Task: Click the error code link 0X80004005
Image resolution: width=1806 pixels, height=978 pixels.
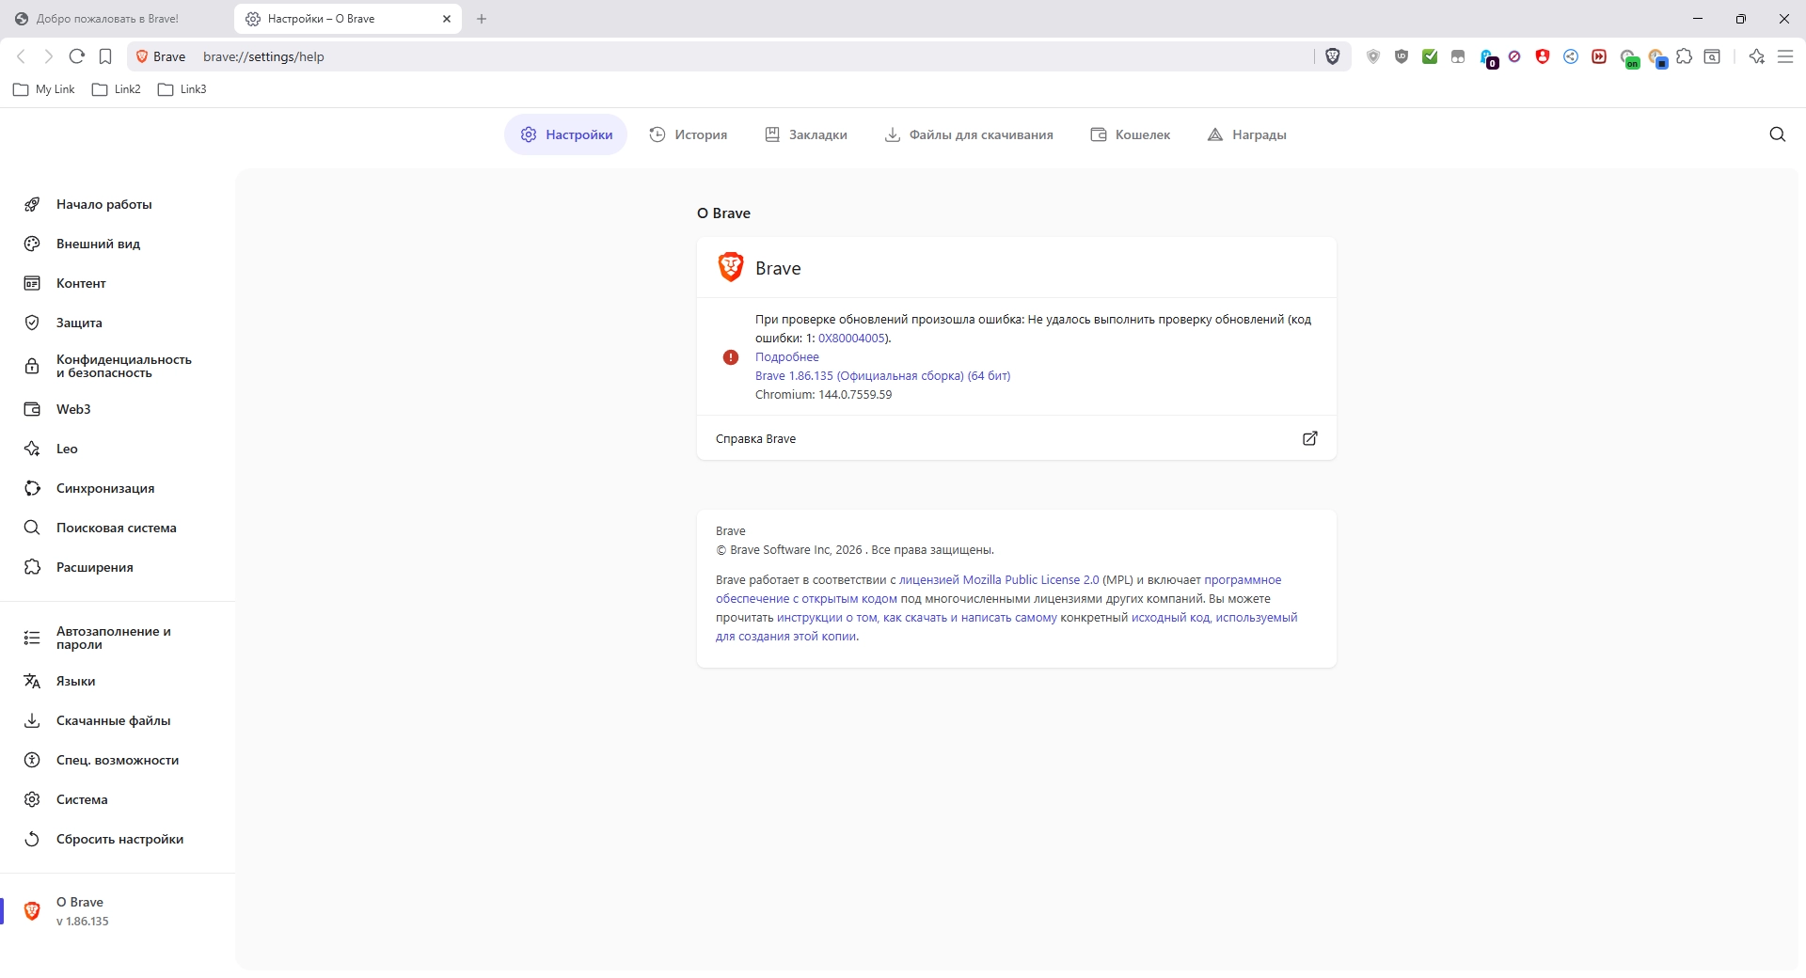Action: pos(851,339)
